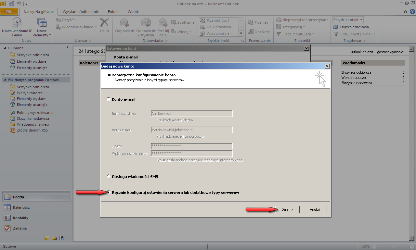The width and height of the screenshot is (416, 250).
Task: Open Skrzynka odbiorcza under Ulubione
Action: pyautogui.click(x=33, y=55)
